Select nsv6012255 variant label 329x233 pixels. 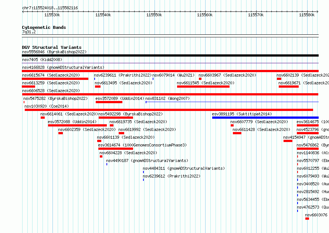[x=313, y=168]
